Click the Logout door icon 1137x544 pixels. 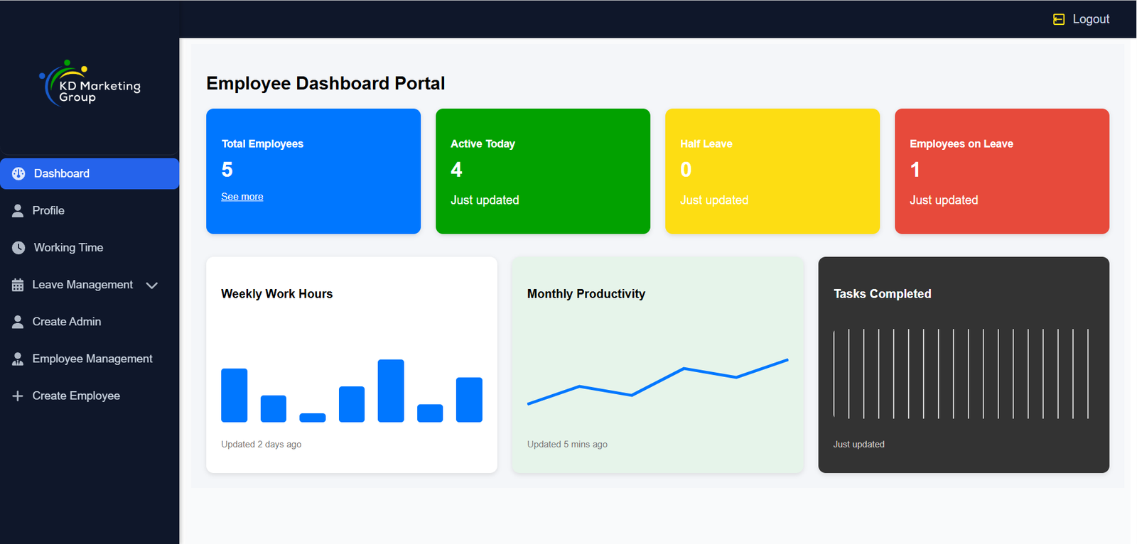pyautogui.click(x=1059, y=19)
